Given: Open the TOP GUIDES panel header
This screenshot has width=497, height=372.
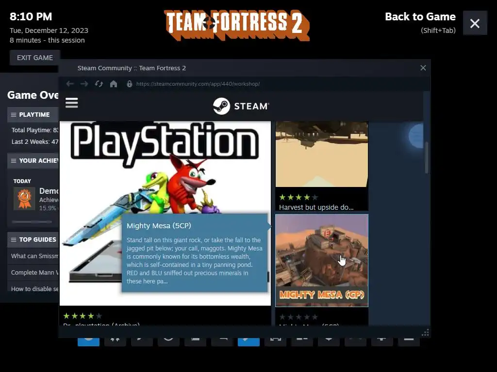Looking at the screenshot, I should pyautogui.click(x=33, y=239).
